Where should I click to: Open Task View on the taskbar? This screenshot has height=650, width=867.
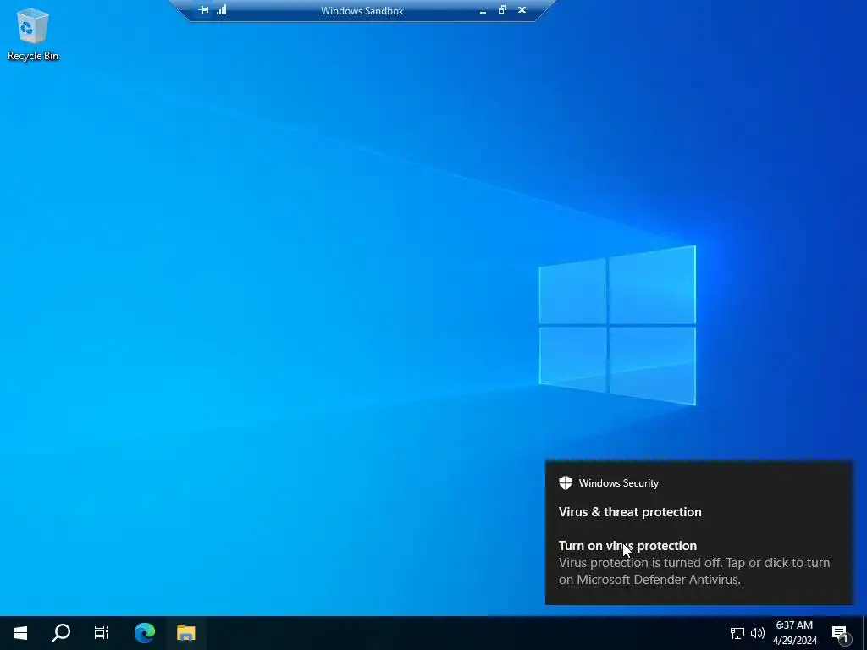(102, 633)
